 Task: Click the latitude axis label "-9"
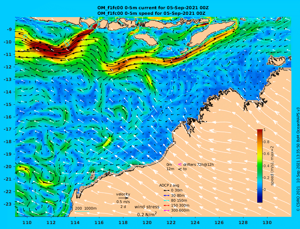(9, 30)
